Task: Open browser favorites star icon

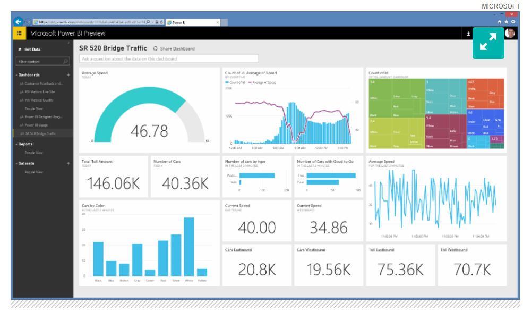Action: 506,22
